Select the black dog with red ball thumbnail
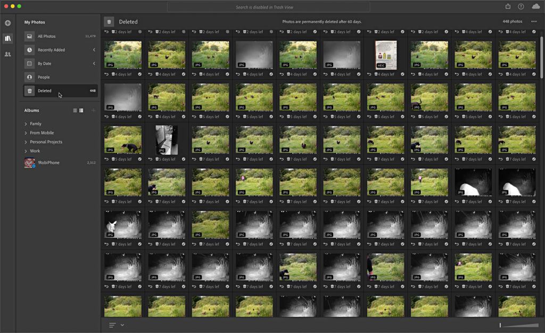Viewport: 545px width, 333px height. click(123, 139)
